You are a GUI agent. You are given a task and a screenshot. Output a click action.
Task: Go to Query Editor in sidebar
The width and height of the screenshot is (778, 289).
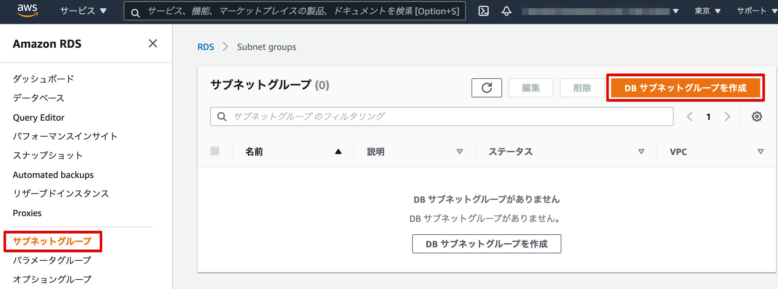[39, 117]
